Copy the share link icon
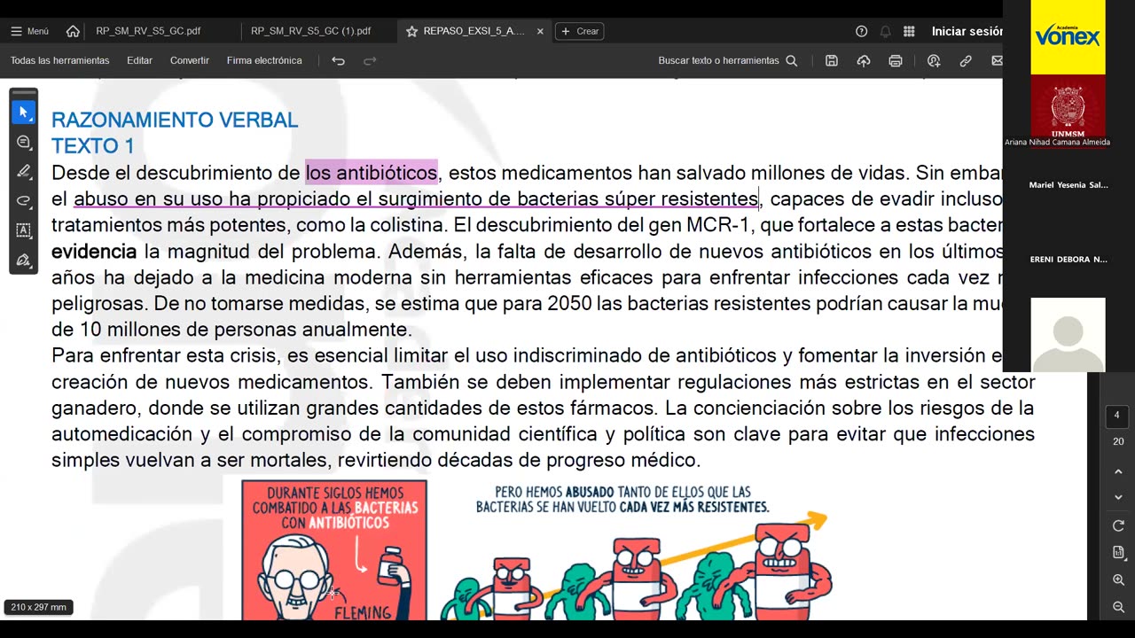 pyautogui.click(x=966, y=60)
